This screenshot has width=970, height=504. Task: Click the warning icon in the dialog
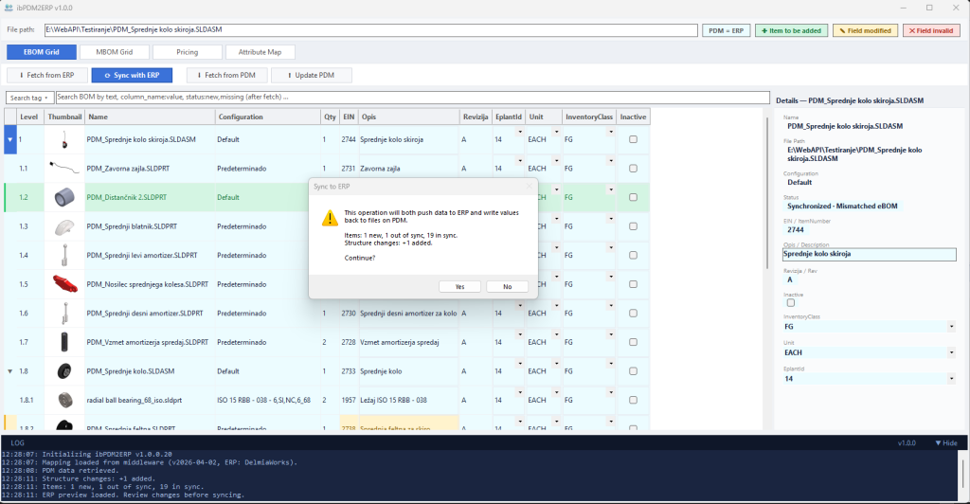point(330,218)
